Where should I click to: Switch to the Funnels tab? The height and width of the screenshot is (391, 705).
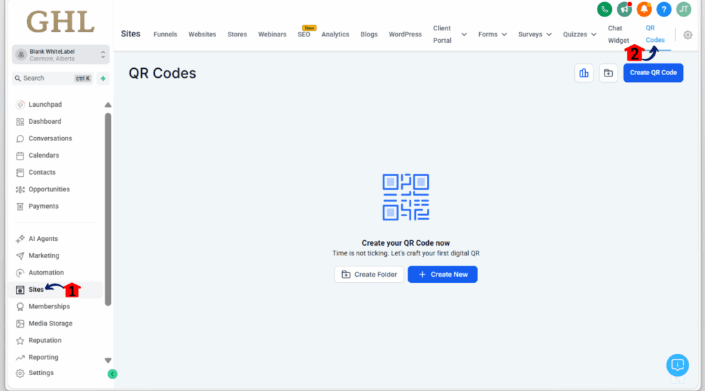[165, 34]
